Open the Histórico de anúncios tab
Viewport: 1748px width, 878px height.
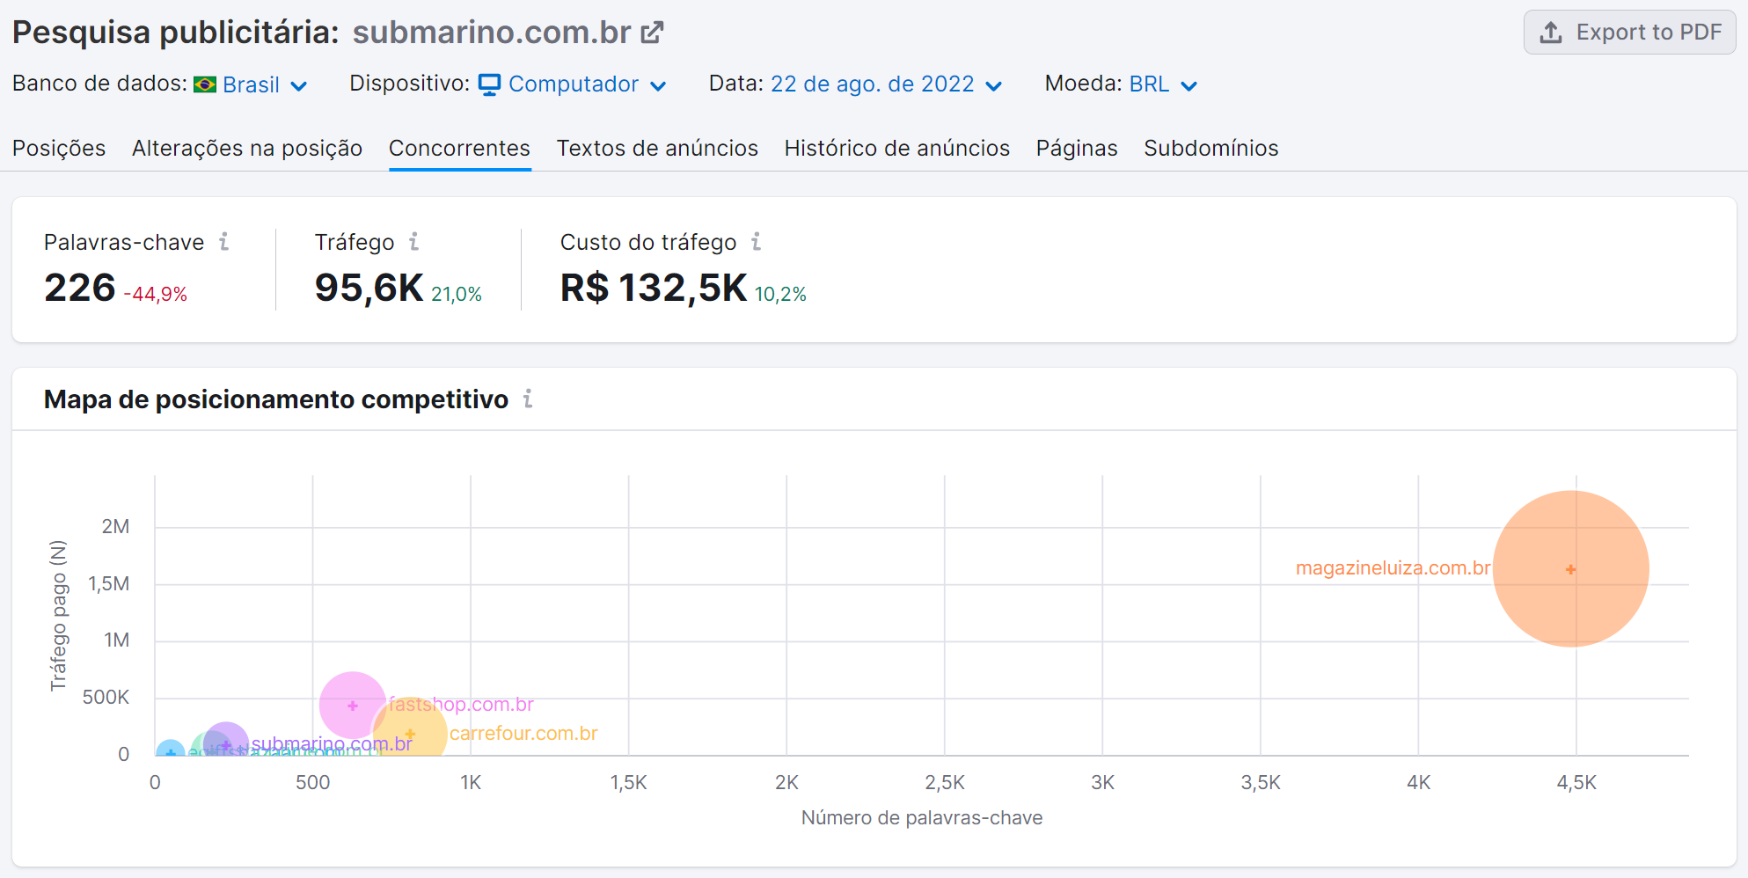[x=896, y=148]
